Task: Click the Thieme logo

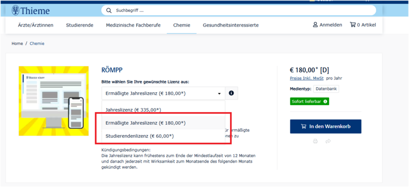Action: [x=31, y=11]
